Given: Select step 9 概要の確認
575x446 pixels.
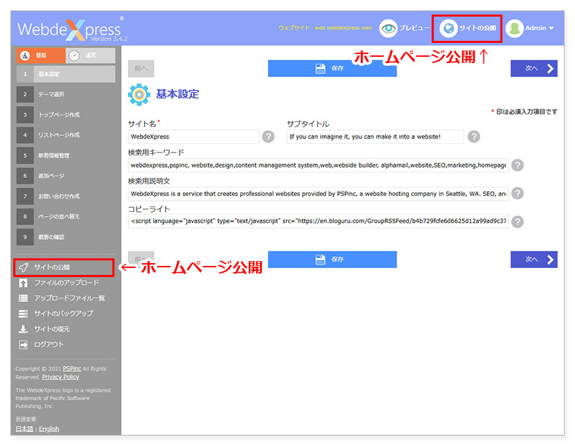Looking at the screenshot, I should (66, 237).
